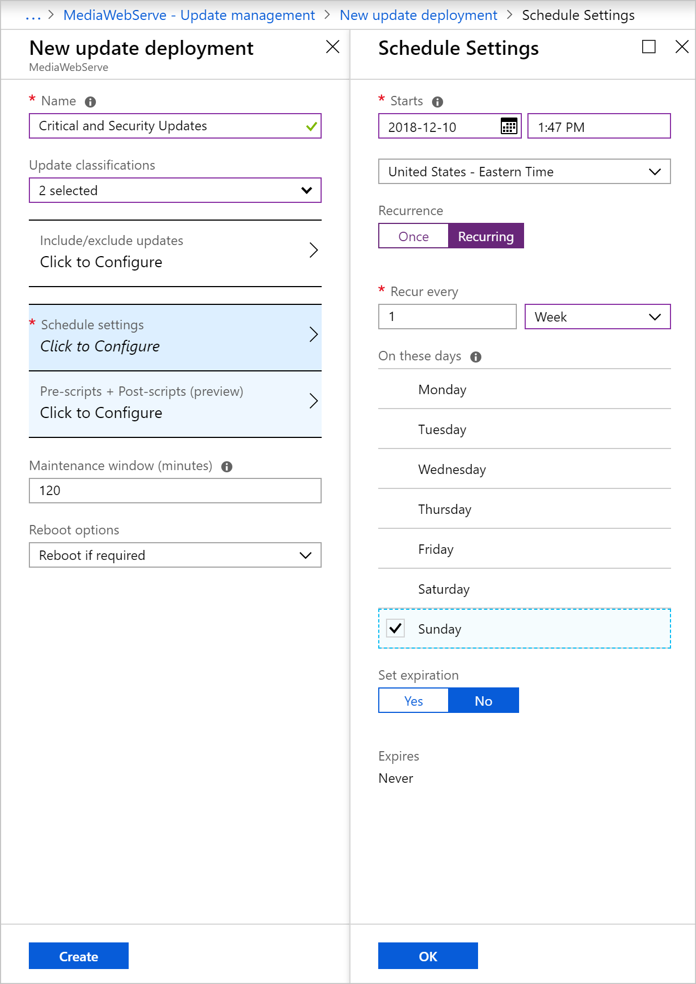This screenshot has height=984, width=696.
Task: Select Friday in the days list
Action: (x=525, y=549)
